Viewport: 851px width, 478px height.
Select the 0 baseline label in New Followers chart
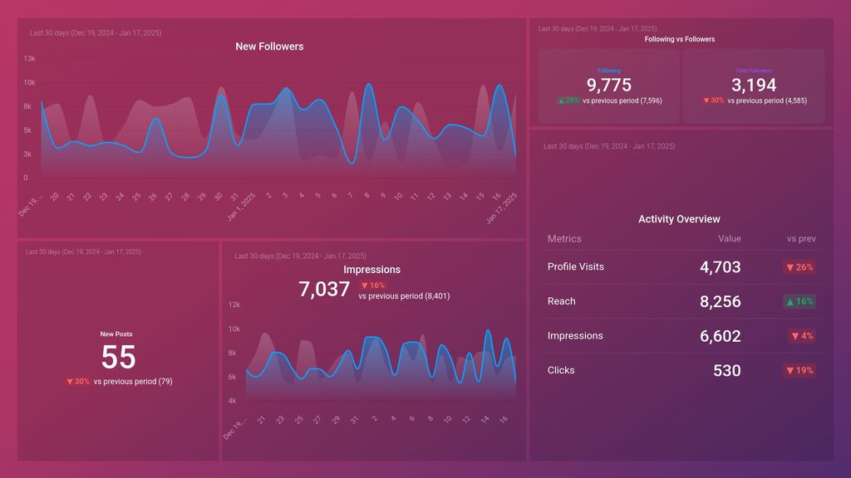[26, 178]
